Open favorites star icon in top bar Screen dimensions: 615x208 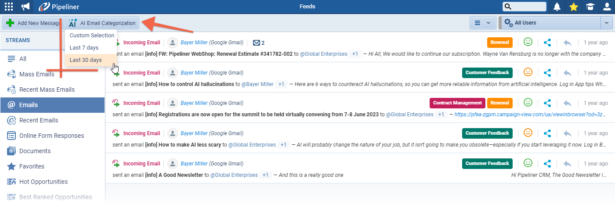[x=573, y=7]
